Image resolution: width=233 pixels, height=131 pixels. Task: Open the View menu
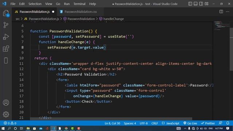[x=48, y=4]
